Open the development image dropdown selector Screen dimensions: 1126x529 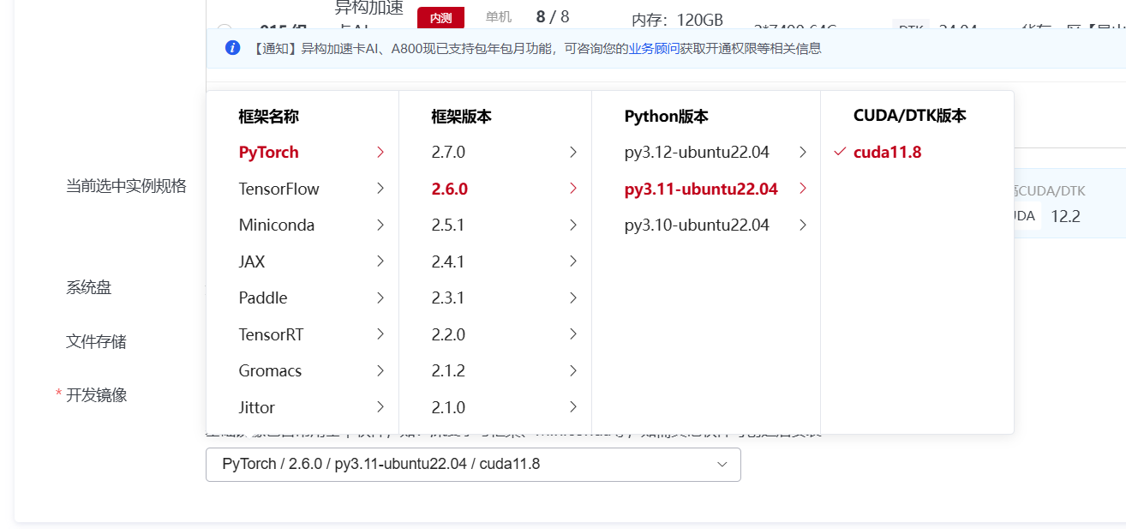point(473,464)
